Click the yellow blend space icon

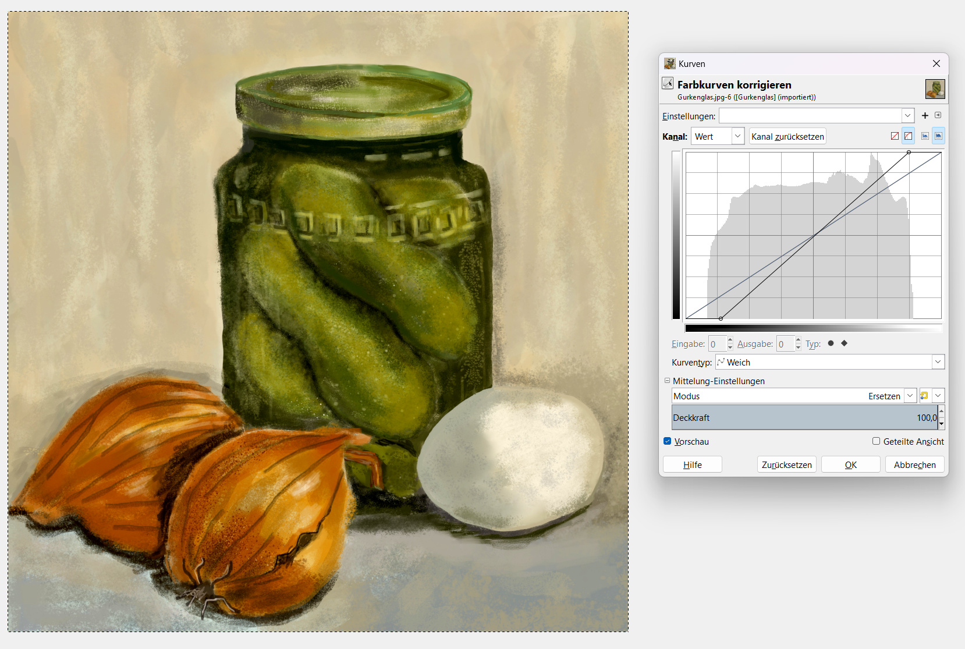(x=924, y=396)
